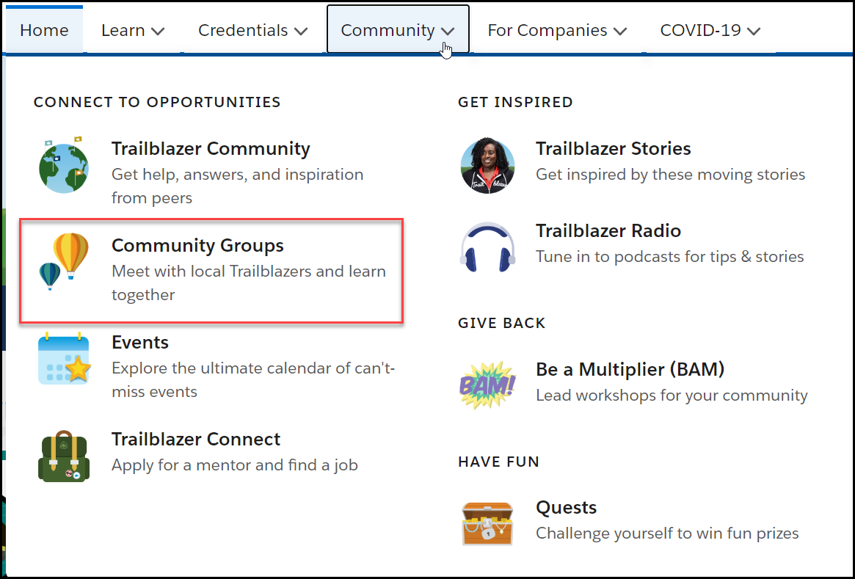This screenshot has width=855, height=579.
Task: Click the Community Groups hot air balloon icon
Action: [64, 262]
